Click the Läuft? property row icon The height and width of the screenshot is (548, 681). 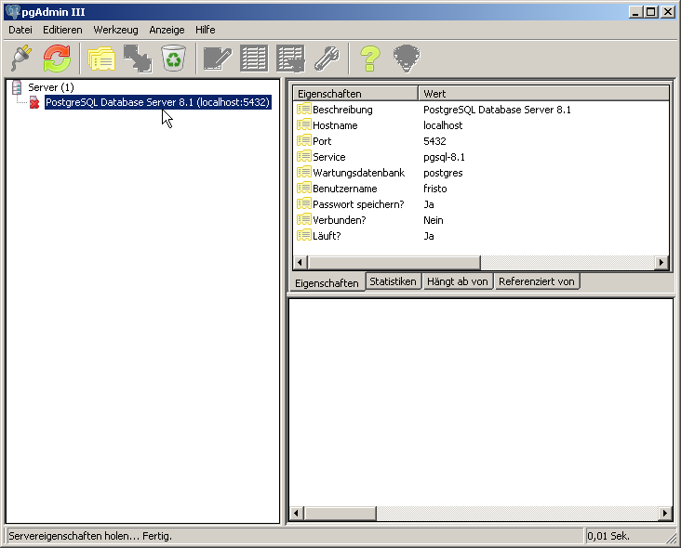click(x=303, y=235)
